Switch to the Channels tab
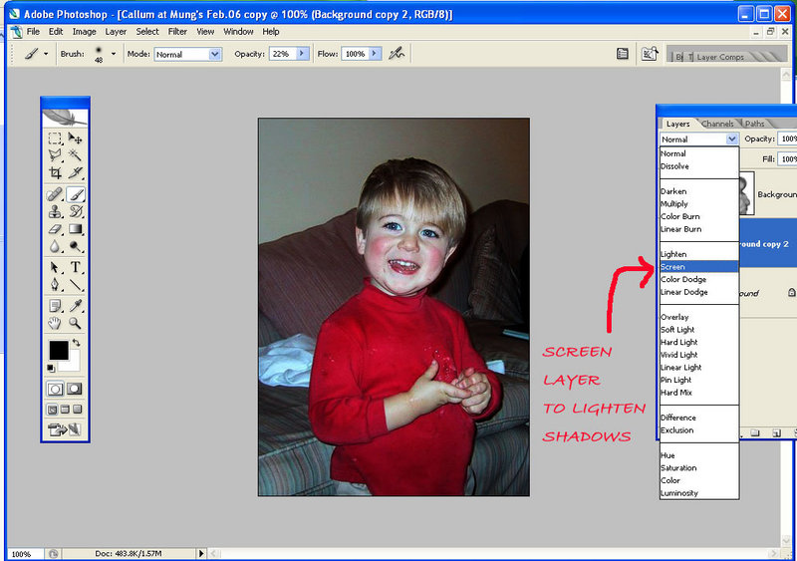This screenshot has width=797, height=561. [717, 124]
